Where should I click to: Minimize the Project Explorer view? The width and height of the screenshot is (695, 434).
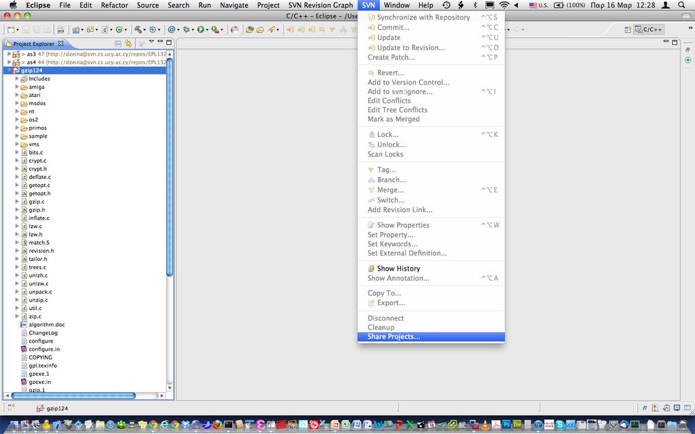pyautogui.click(x=160, y=42)
